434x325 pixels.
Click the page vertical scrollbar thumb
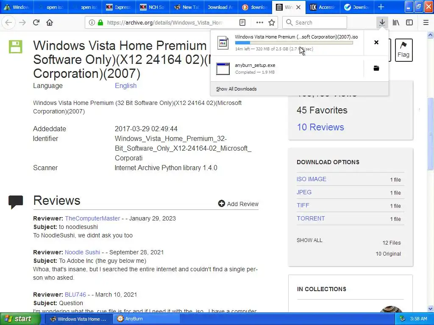pyautogui.click(x=431, y=134)
